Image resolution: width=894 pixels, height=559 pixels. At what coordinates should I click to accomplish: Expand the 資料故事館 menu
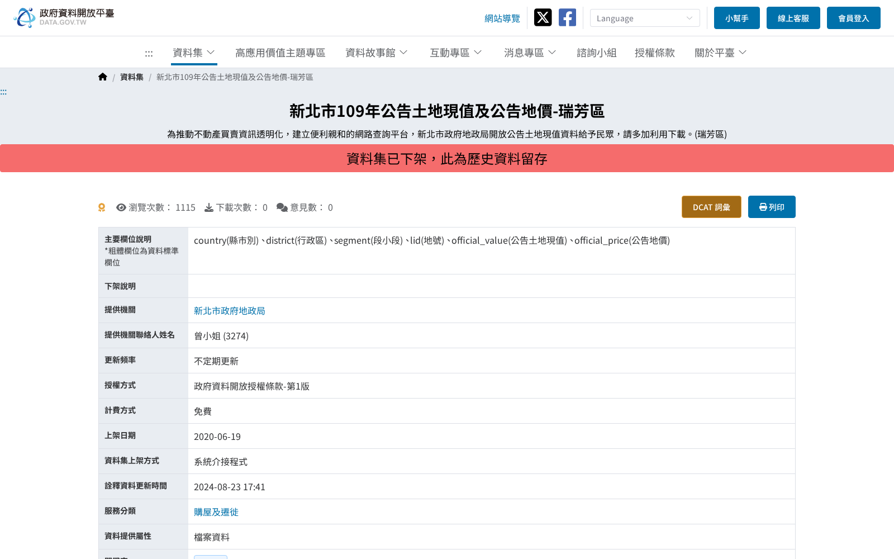click(x=377, y=53)
